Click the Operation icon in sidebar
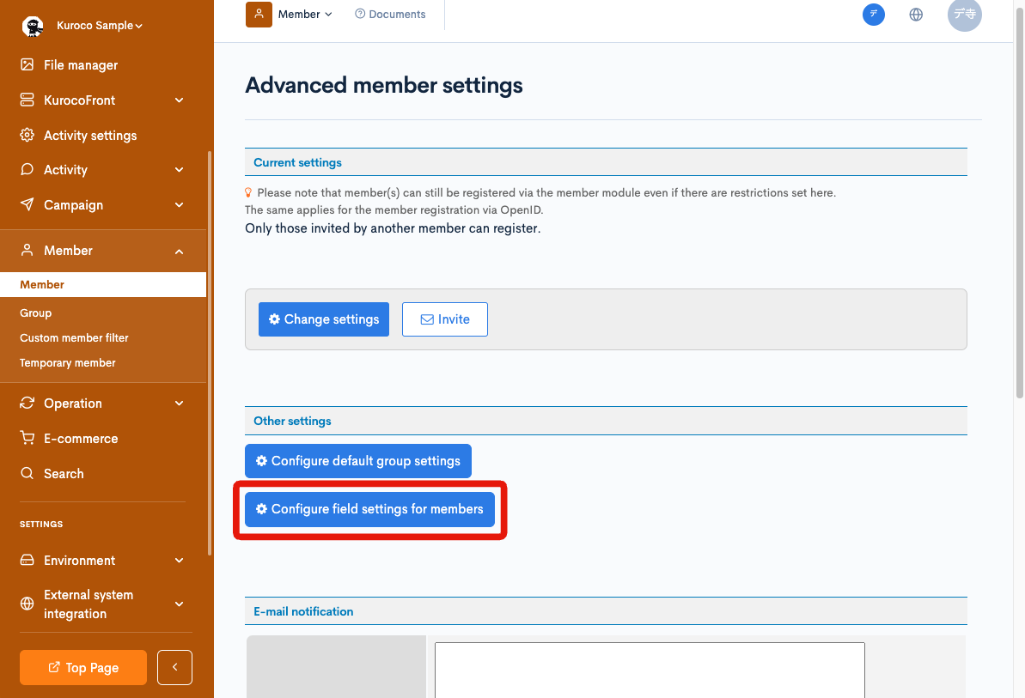This screenshot has height=698, width=1025. [26, 403]
